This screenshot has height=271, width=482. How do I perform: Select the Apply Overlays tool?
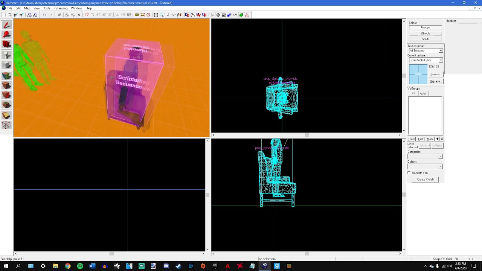pos(6,105)
